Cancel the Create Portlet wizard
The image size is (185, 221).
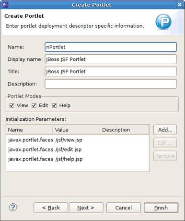(x=124, y=208)
